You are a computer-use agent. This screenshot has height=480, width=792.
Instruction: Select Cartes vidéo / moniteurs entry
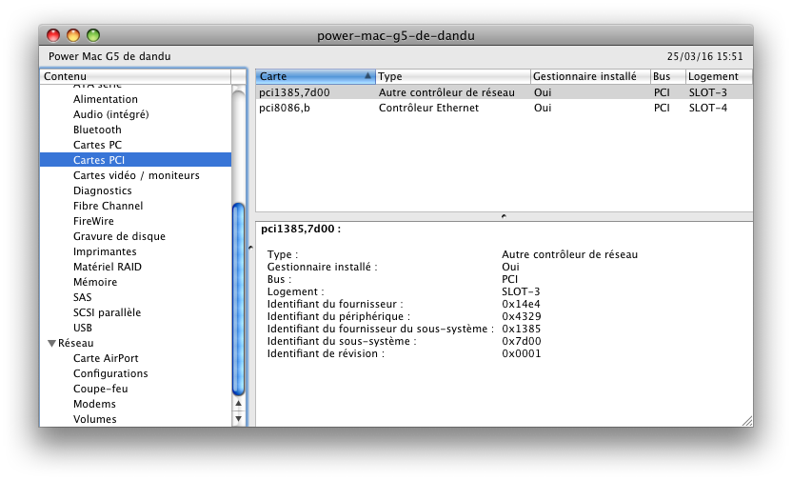[136, 175]
